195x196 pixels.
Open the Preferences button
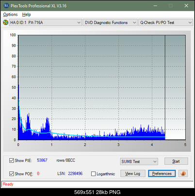[162, 174]
